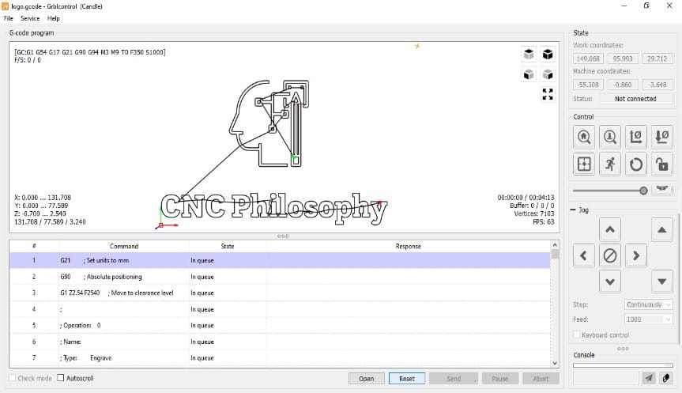Select row 2 'G90 ; Absolute positioning'
Viewport: 682px width, 393px height.
[280, 276]
